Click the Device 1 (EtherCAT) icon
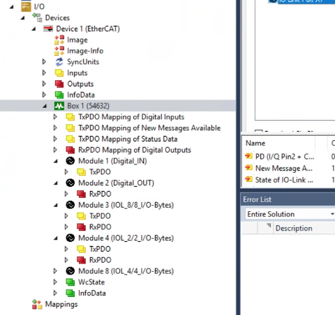The height and width of the screenshot is (315, 335). (x=48, y=29)
